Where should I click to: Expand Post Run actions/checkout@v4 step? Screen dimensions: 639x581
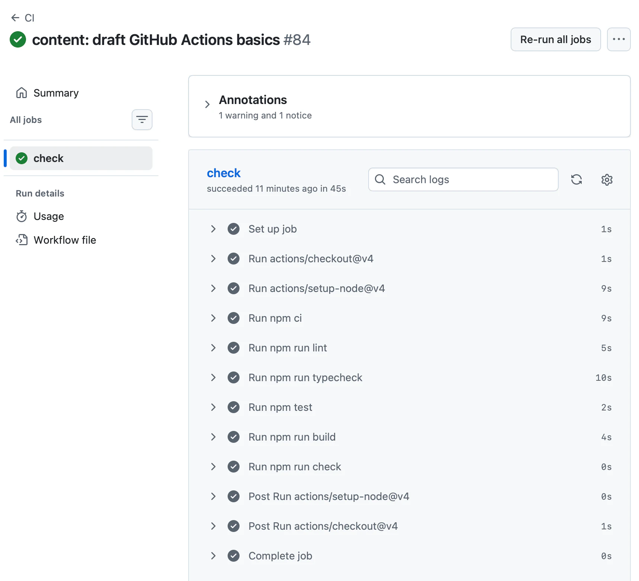pyautogui.click(x=409, y=526)
